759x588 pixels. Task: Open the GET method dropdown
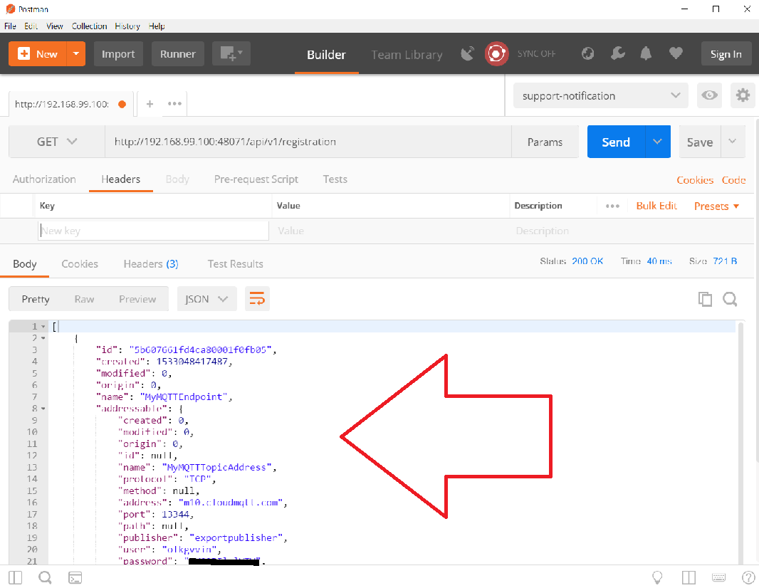(x=56, y=141)
